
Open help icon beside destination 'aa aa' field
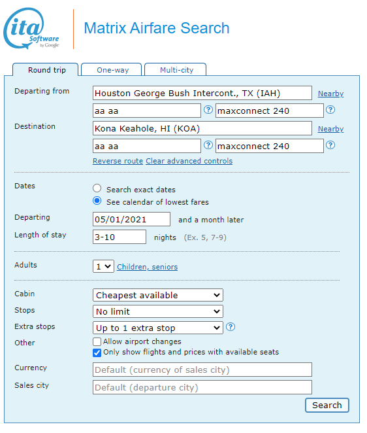pos(208,145)
